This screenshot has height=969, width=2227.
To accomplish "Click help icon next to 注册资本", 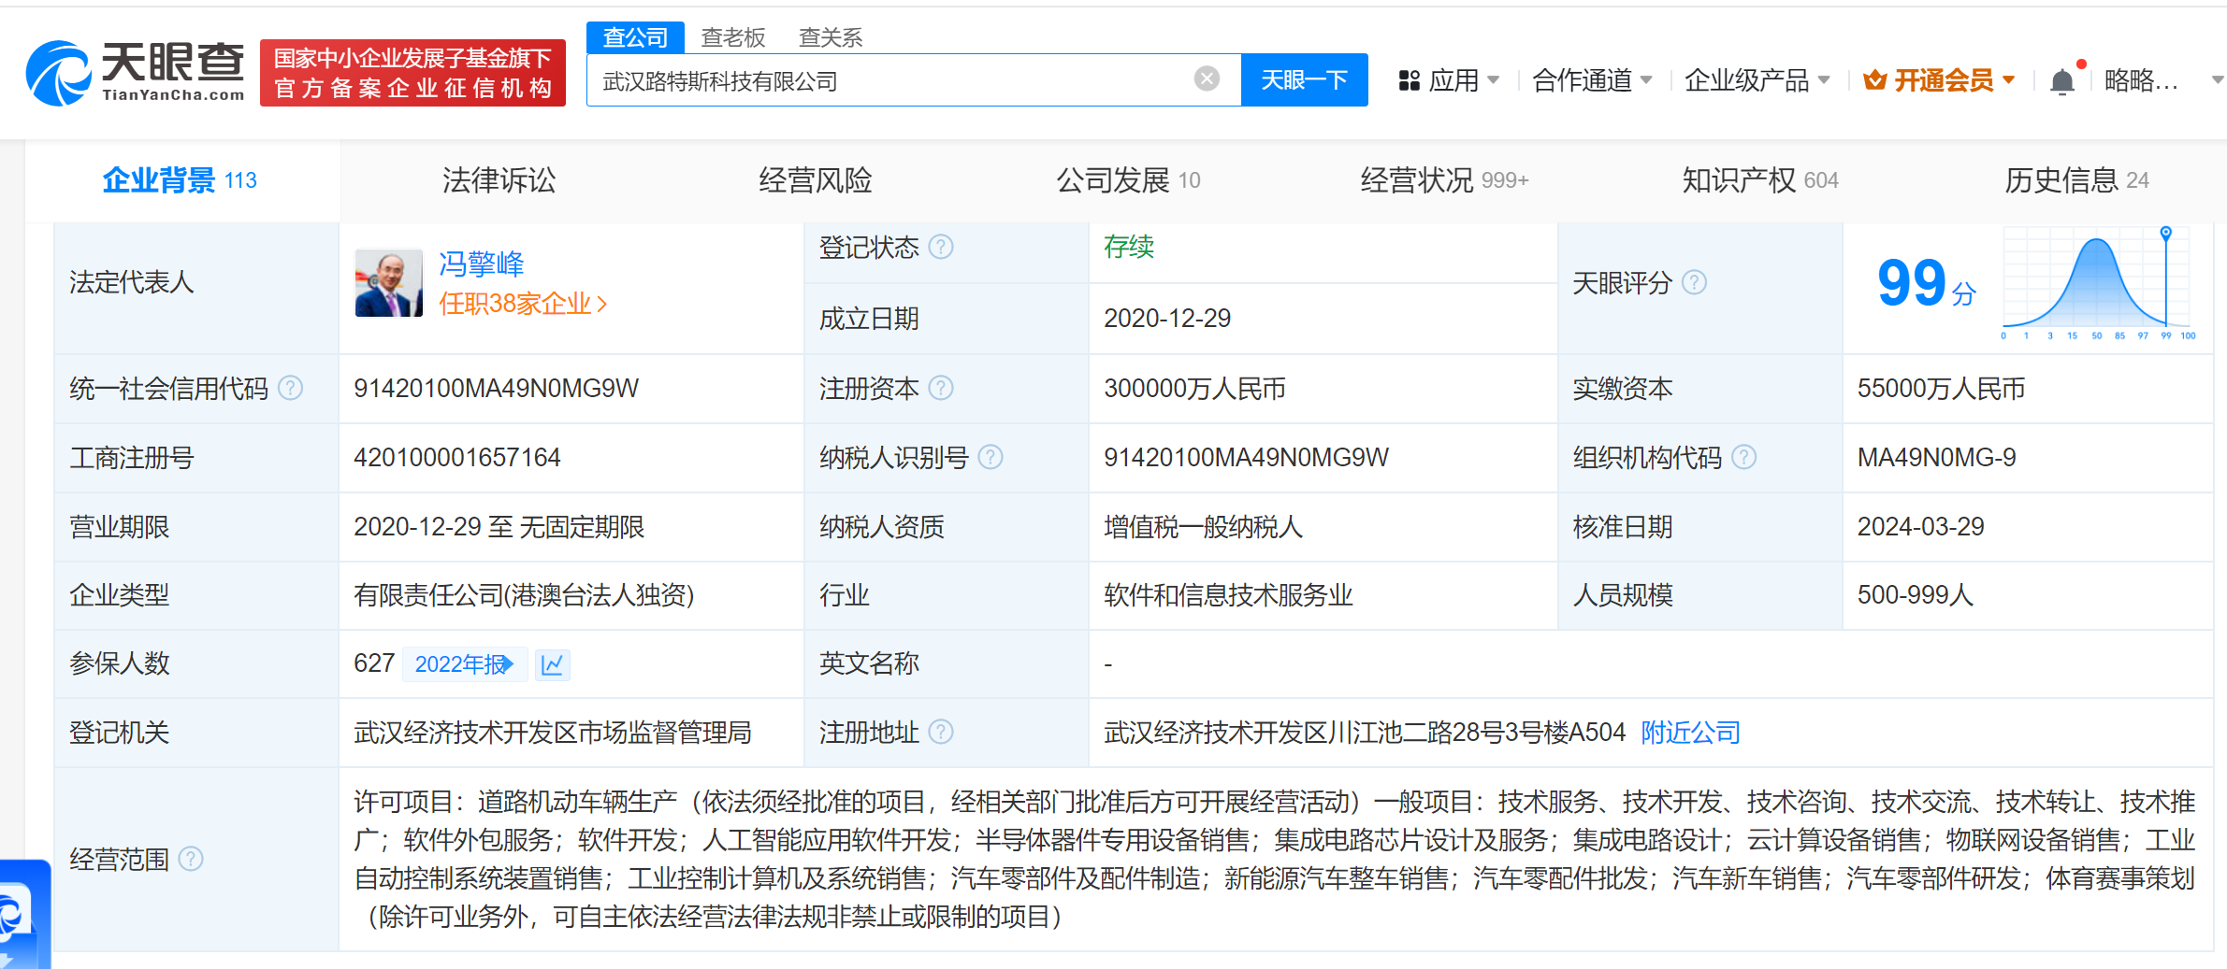I will pyautogui.click(x=941, y=388).
